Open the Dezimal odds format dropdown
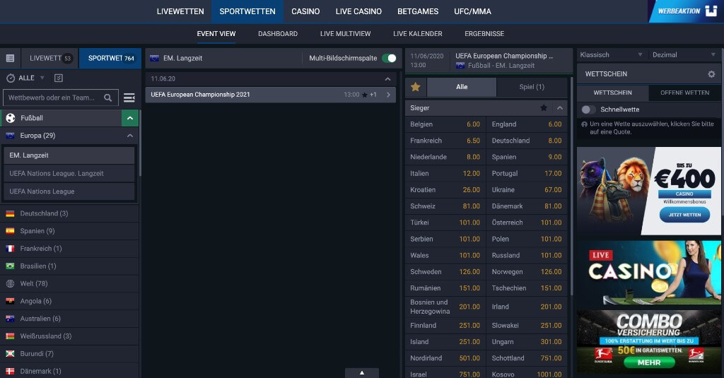 684,54
